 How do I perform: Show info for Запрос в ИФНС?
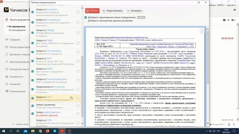78,71
